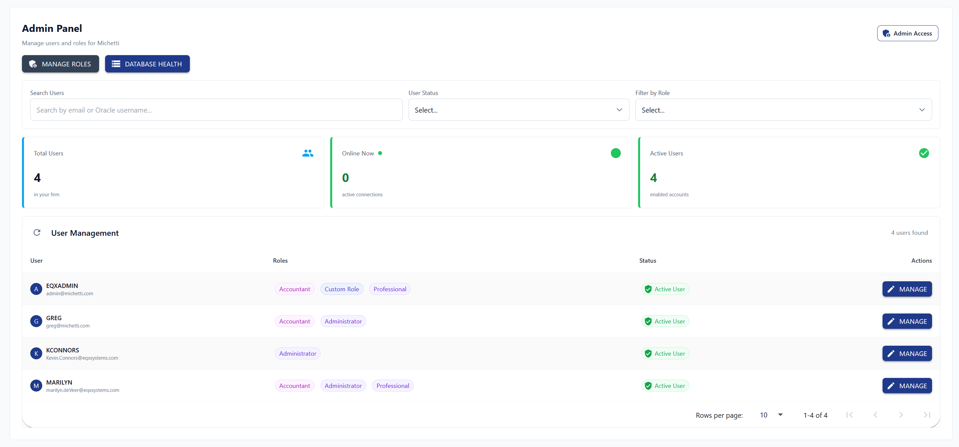
Task: Click the Search Users input field
Action: pyautogui.click(x=215, y=110)
